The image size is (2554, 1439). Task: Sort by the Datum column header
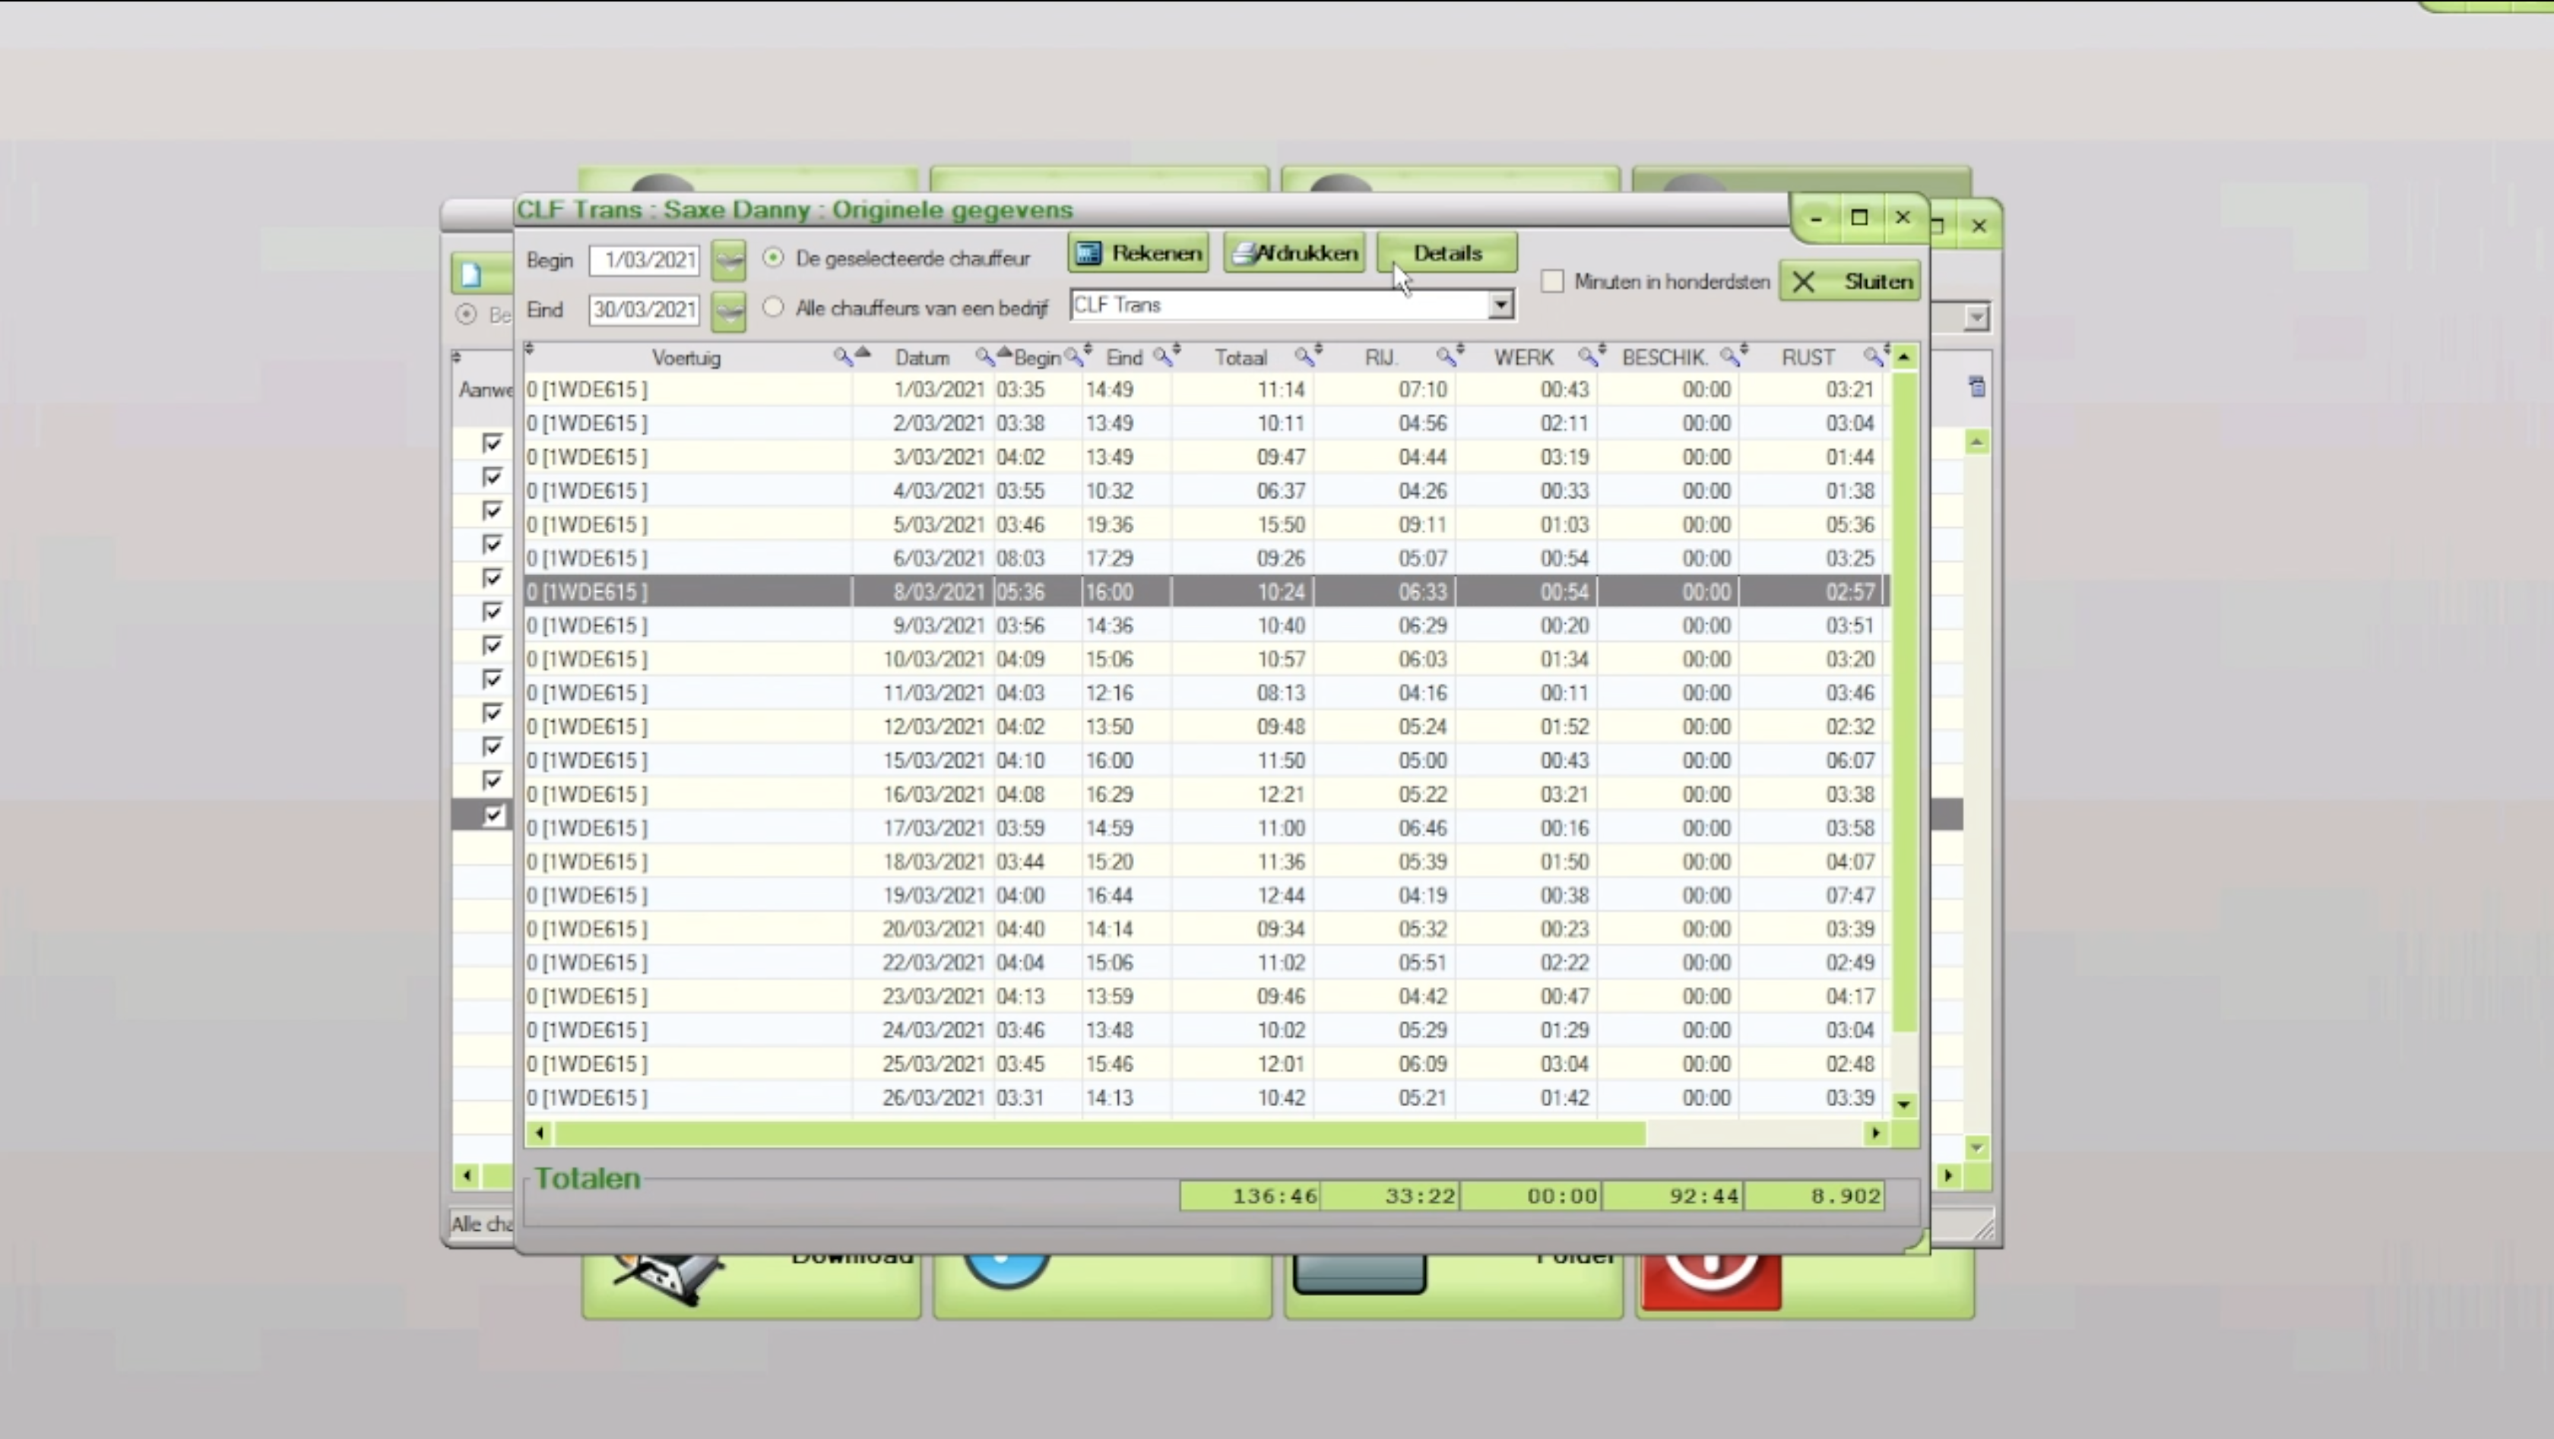point(922,358)
